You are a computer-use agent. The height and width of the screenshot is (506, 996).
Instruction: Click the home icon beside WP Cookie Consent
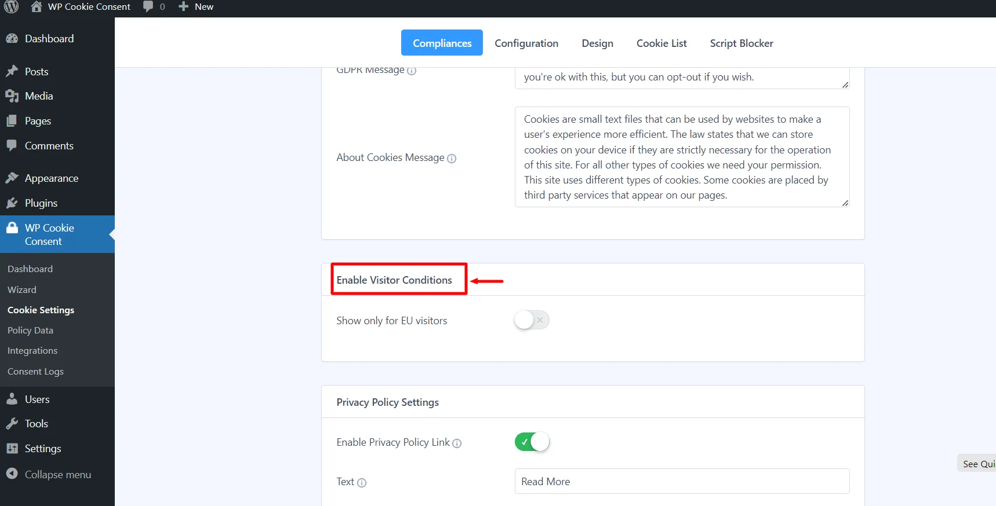(37, 6)
